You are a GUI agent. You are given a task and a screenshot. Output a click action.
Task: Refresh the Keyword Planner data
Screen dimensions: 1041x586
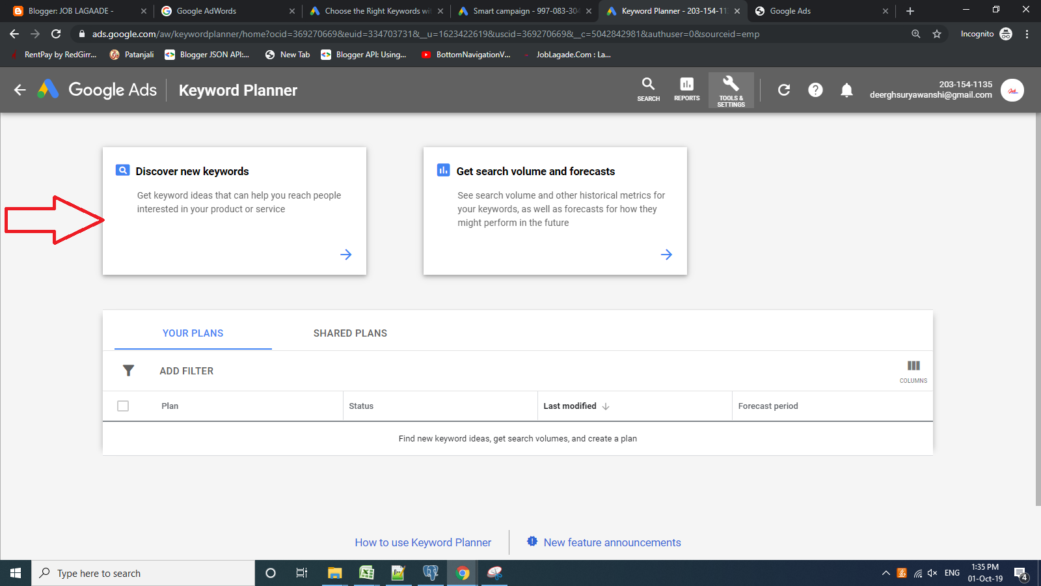point(784,90)
